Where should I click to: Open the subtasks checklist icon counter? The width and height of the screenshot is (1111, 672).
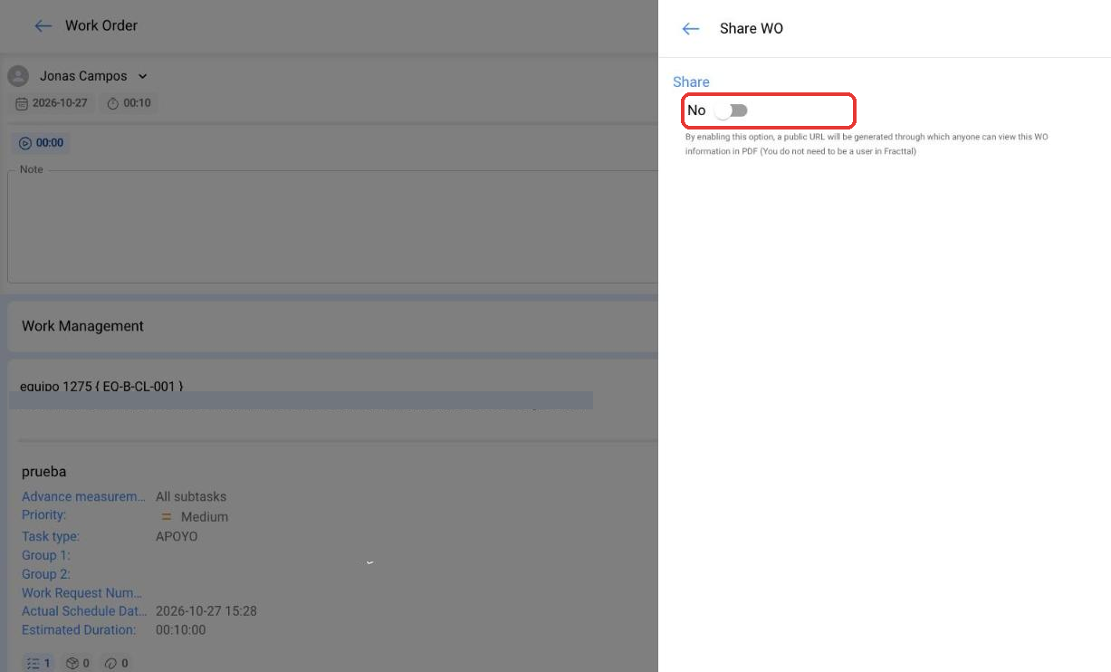[38, 663]
